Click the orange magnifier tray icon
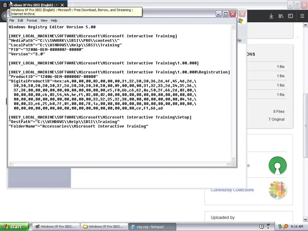 tap(286, 226)
